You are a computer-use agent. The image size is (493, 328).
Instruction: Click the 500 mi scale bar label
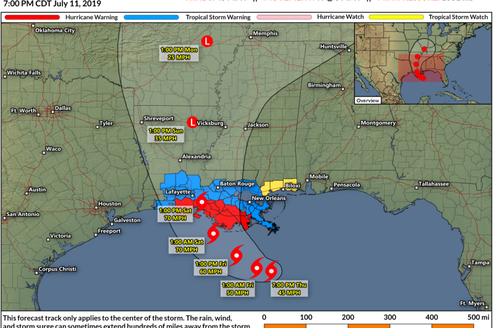(478, 318)
